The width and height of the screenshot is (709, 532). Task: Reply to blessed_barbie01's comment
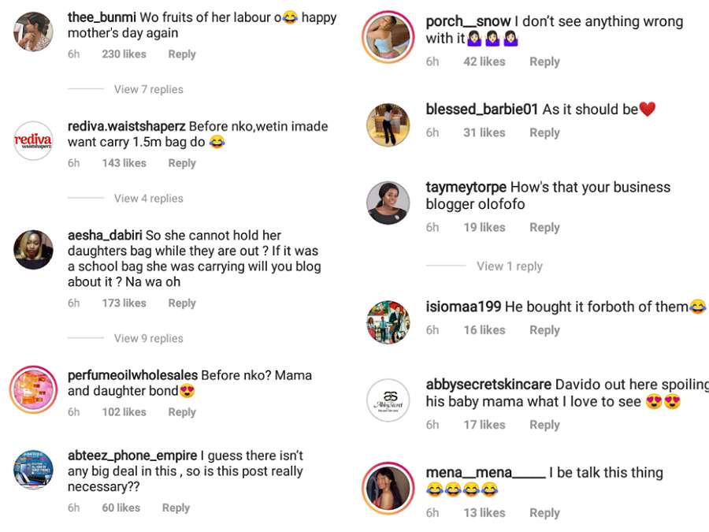(544, 133)
